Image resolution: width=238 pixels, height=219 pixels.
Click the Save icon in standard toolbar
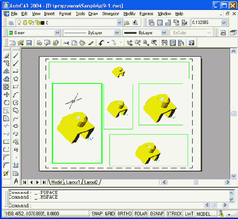[29, 43]
